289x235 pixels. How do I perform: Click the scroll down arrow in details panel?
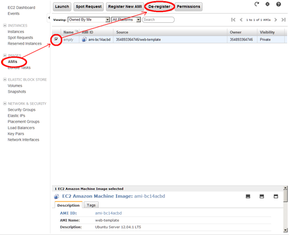(x=285, y=230)
